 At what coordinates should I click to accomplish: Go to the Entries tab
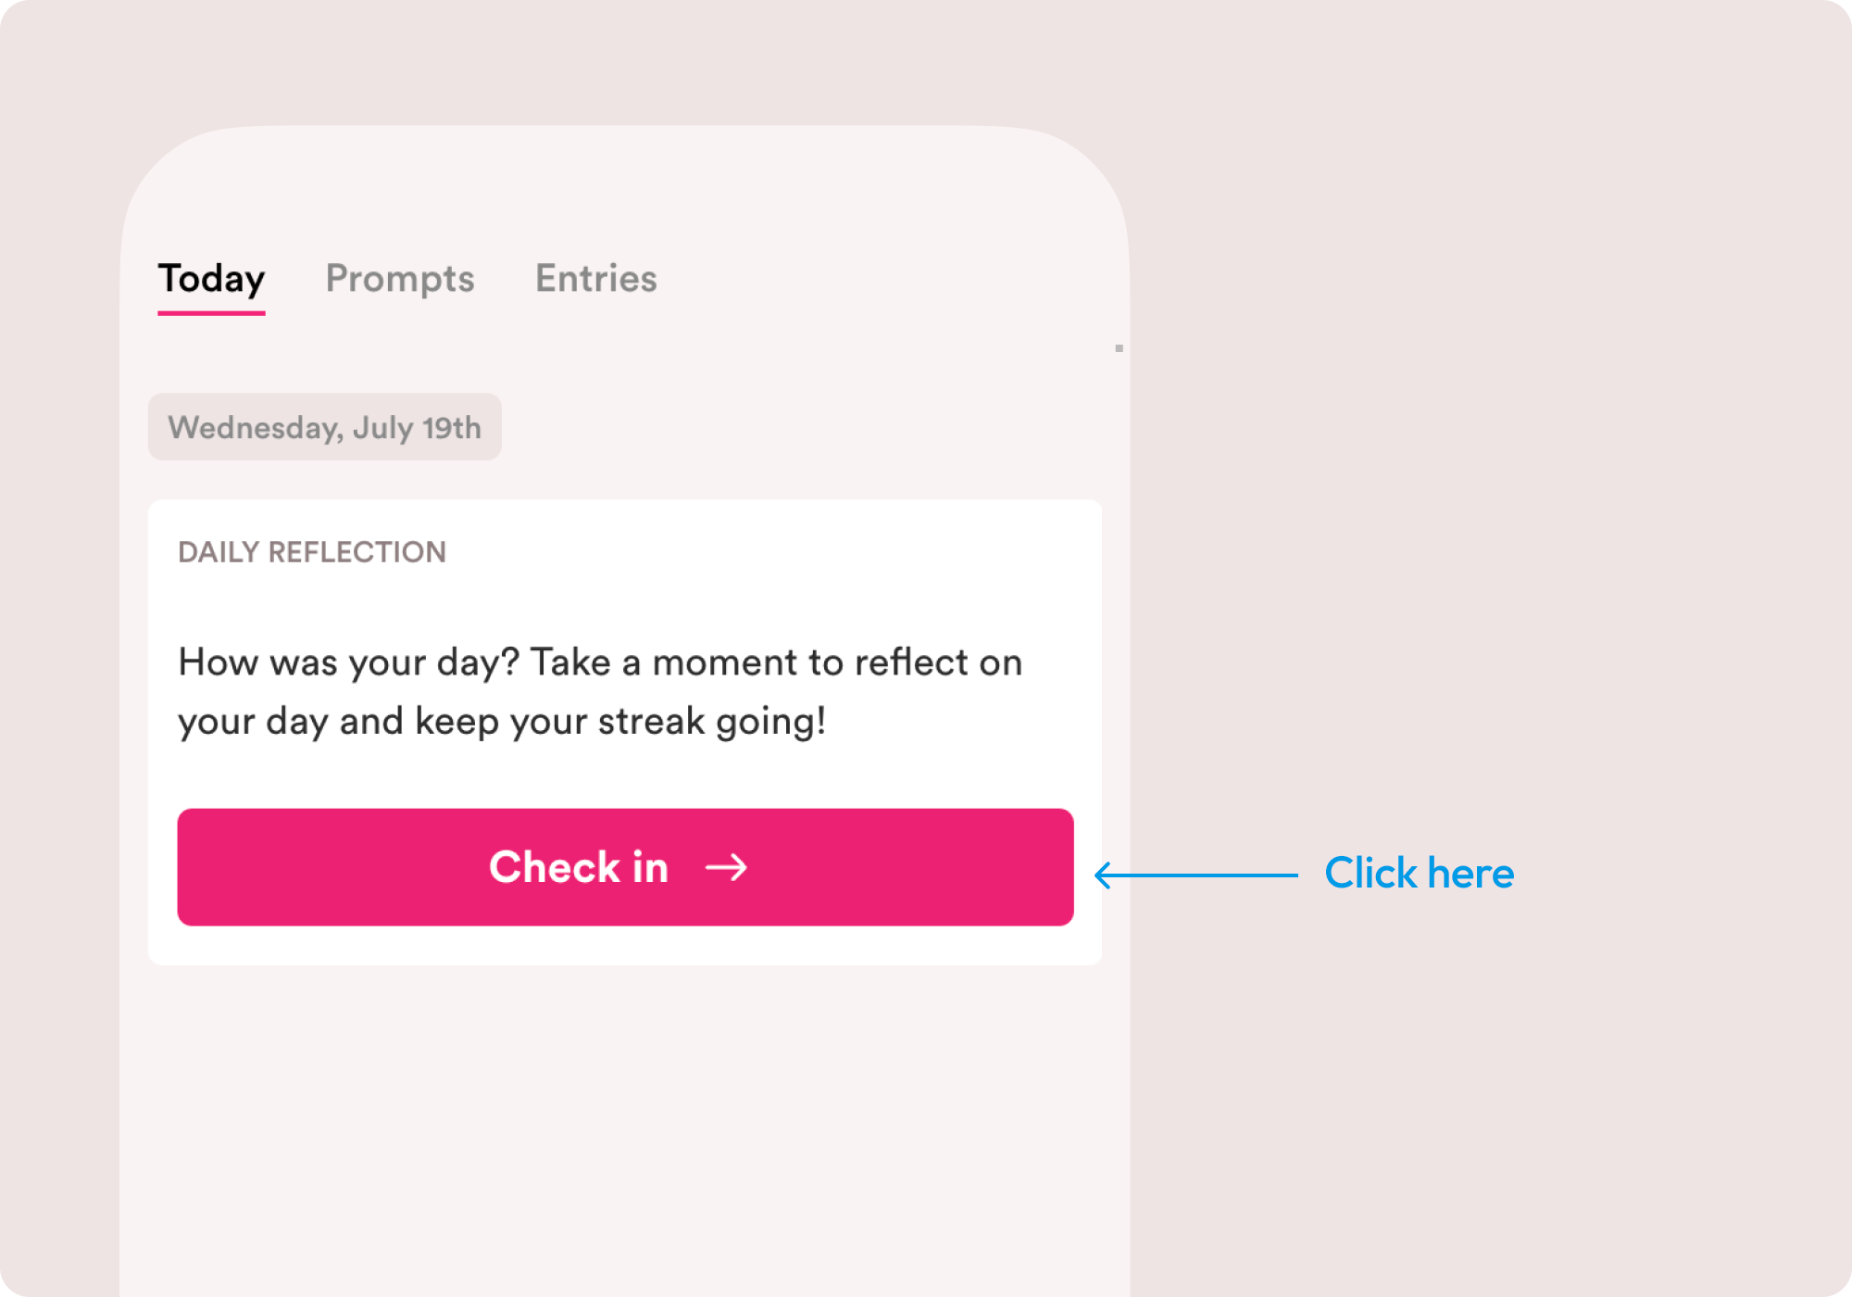tap(596, 278)
